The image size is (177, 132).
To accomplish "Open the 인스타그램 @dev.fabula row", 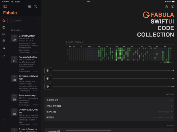I will coord(109,112).
